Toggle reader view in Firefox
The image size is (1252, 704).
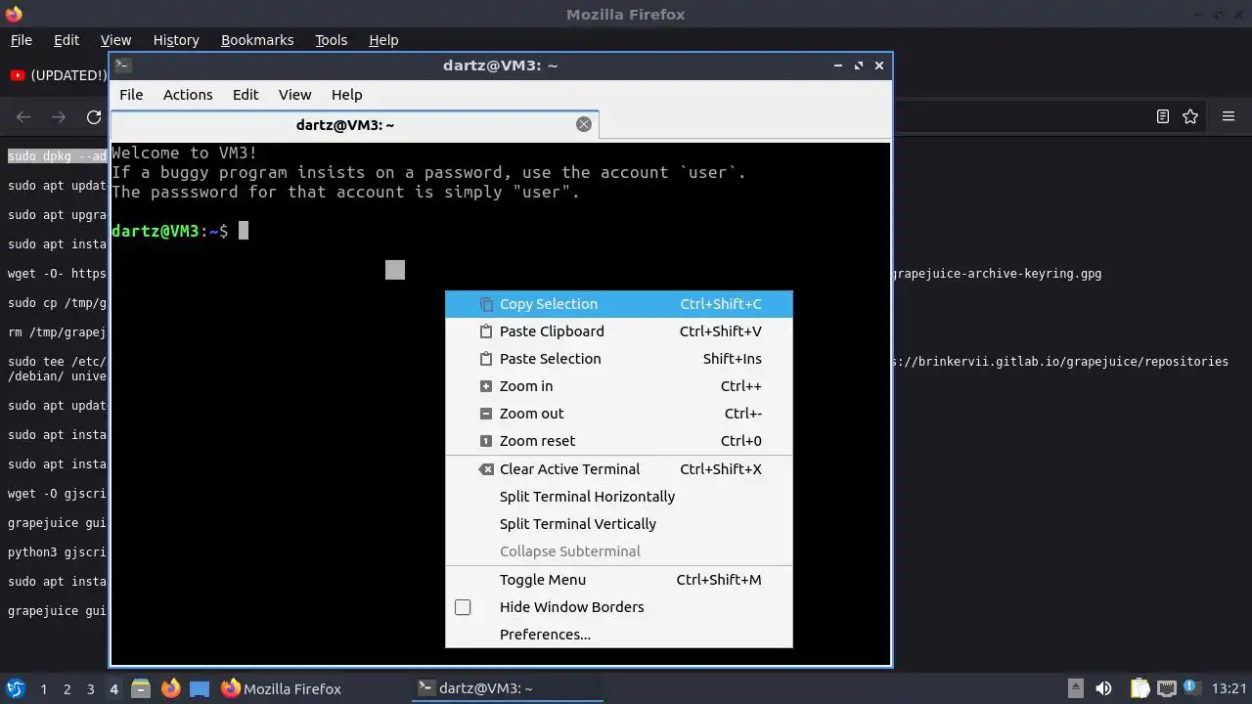(x=1163, y=116)
